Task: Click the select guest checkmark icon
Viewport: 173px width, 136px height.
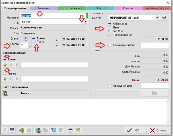Action: pyautogui.click(x=5, y=65)
